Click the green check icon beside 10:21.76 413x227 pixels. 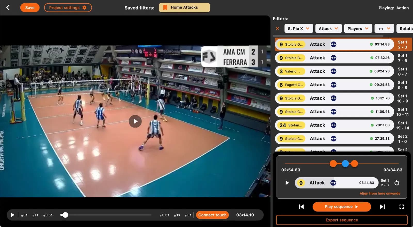(372, 98)
